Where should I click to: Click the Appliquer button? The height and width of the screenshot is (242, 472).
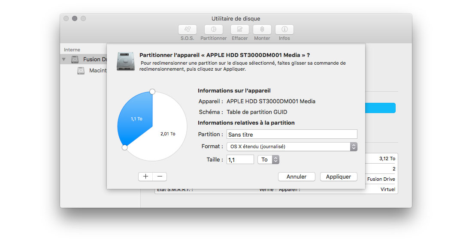339,177
